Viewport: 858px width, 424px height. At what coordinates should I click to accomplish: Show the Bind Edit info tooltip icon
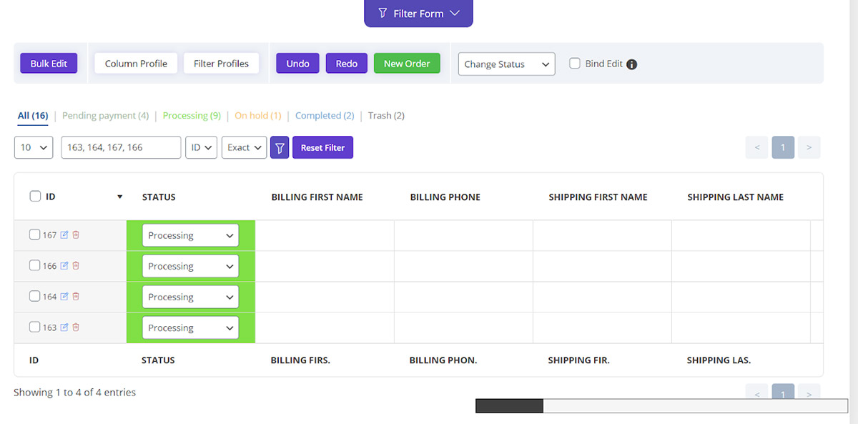pyautogui.click(x=631, y=64)
